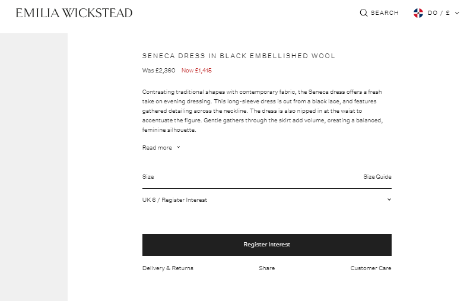Click the Share link
The height and width of the screenshot is (301, 467).
(x=267, y=268)
